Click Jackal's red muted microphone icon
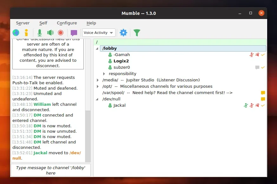This screenshot has width=277, height=184. 252,105
